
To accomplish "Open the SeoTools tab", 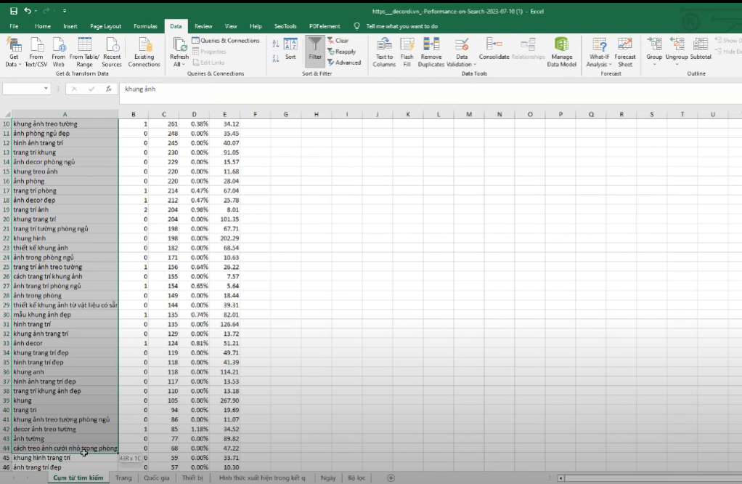I will (x=285, y=26).
